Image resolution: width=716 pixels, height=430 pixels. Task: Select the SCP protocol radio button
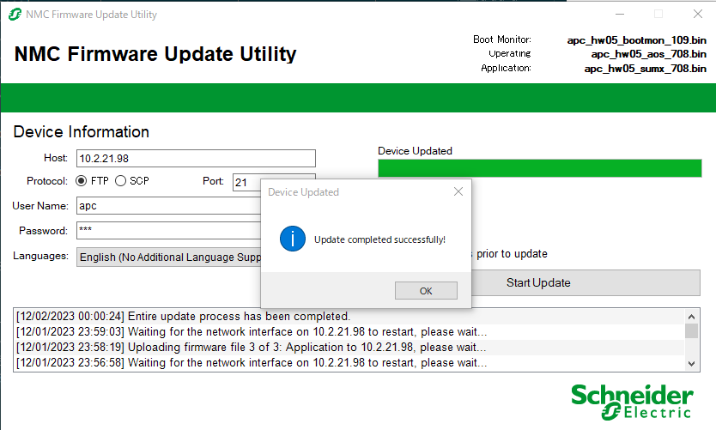(120, 181)
